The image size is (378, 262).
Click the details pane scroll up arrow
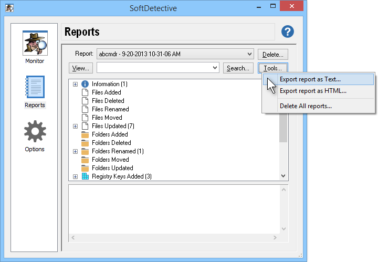click(x=283, y=190)
